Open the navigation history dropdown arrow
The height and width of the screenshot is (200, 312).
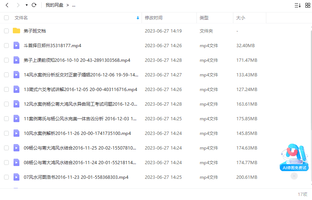coord(26,5)
